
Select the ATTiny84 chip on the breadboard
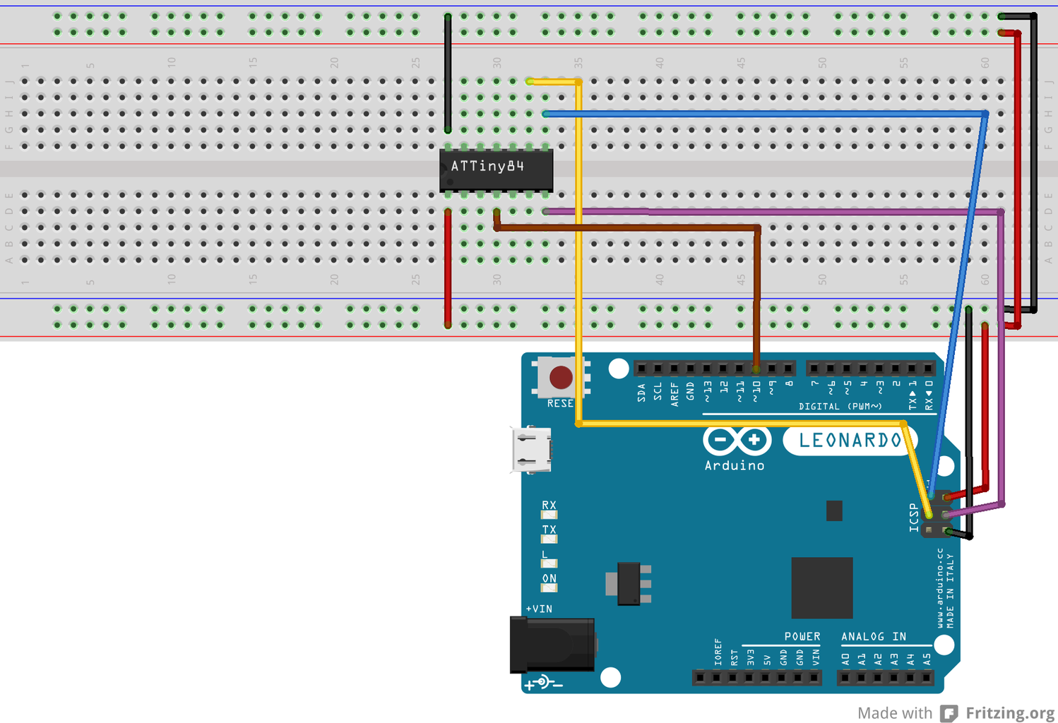tap(496, 168)
